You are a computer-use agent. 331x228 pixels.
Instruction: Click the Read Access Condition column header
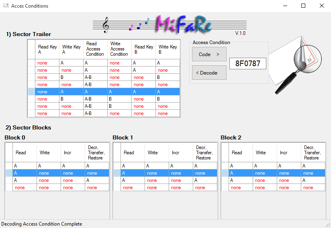pos(96,49)
